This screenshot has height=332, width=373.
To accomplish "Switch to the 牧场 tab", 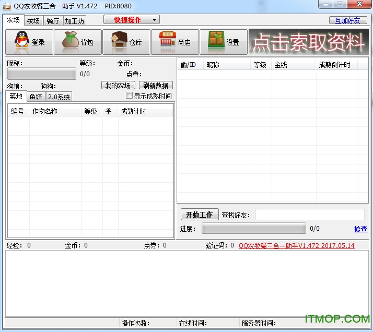I will coord(33,21).
